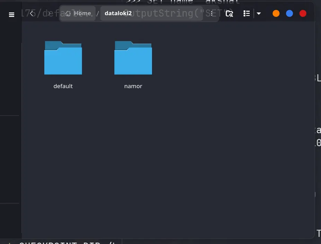Select the namor folder icon

133,58
